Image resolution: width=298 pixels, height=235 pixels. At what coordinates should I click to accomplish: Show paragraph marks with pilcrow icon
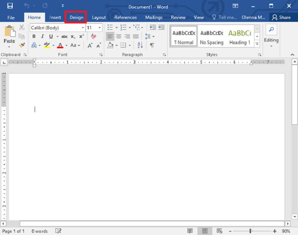[x=152, y=45]
